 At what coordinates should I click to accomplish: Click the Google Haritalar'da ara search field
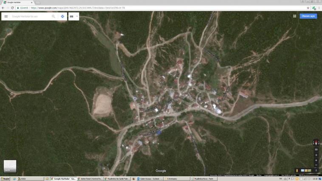point(30,17)
